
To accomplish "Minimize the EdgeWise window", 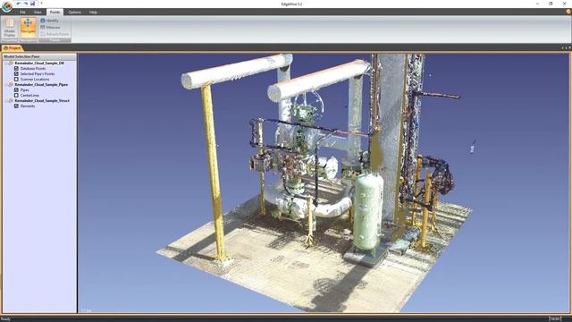I will click(538, 4).
